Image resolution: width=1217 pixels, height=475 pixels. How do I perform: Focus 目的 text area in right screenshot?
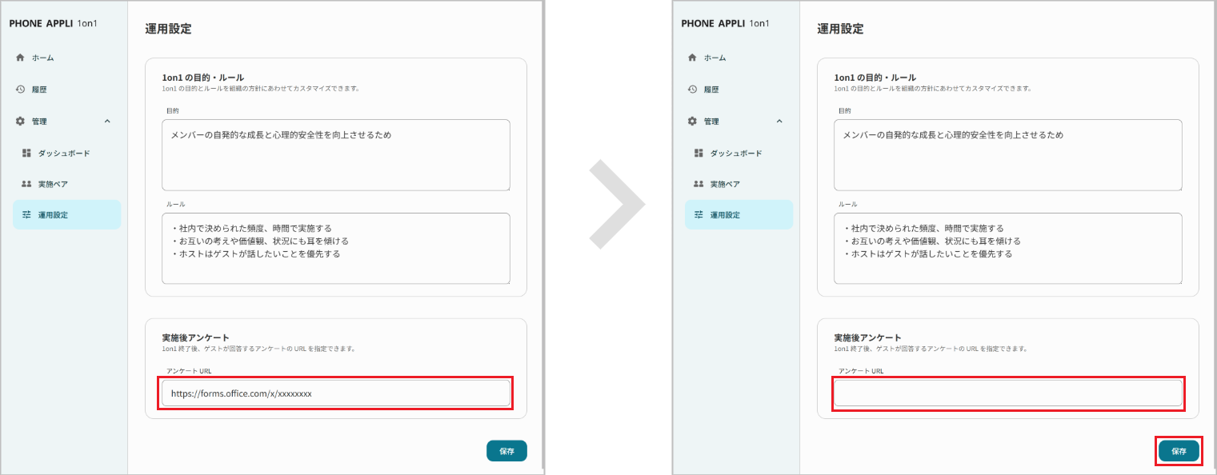[1008, 155]
